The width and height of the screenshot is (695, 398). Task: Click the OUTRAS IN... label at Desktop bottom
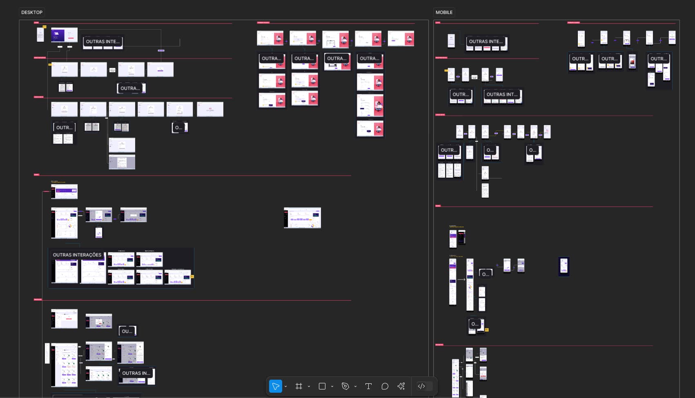(x=136, y=373)
